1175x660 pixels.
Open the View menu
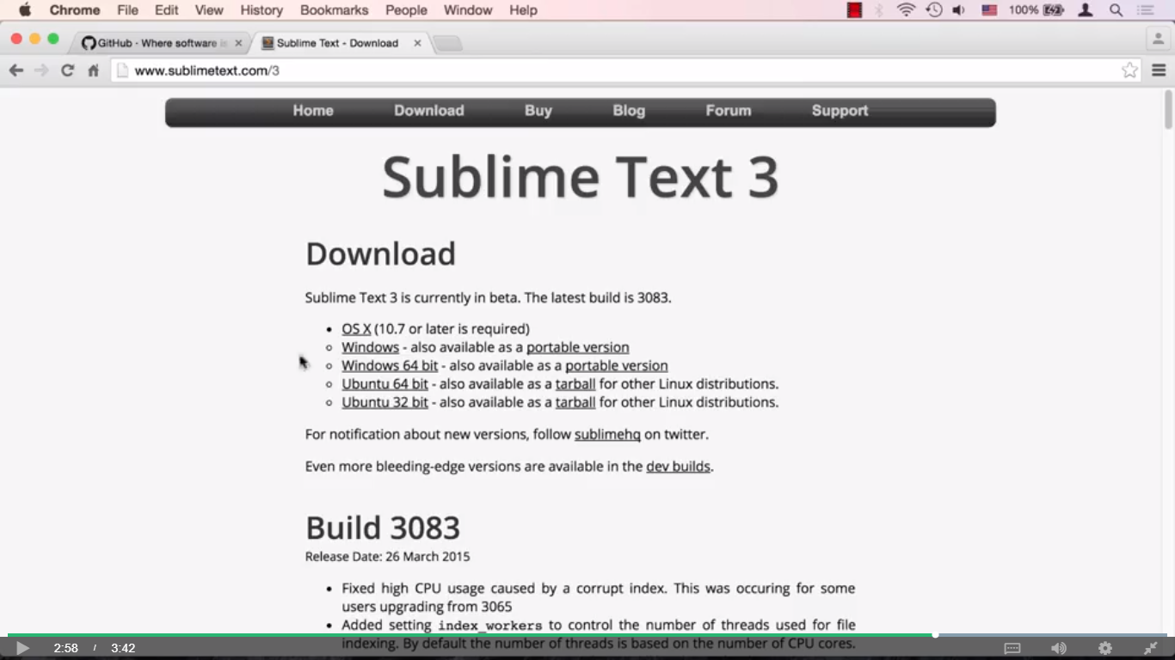click(209, 10)
